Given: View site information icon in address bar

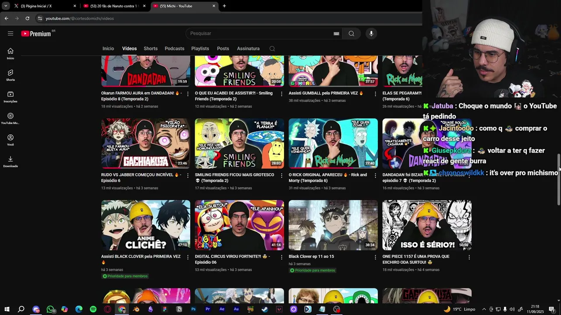Looking at the screenshot, I should click(40, 18).
